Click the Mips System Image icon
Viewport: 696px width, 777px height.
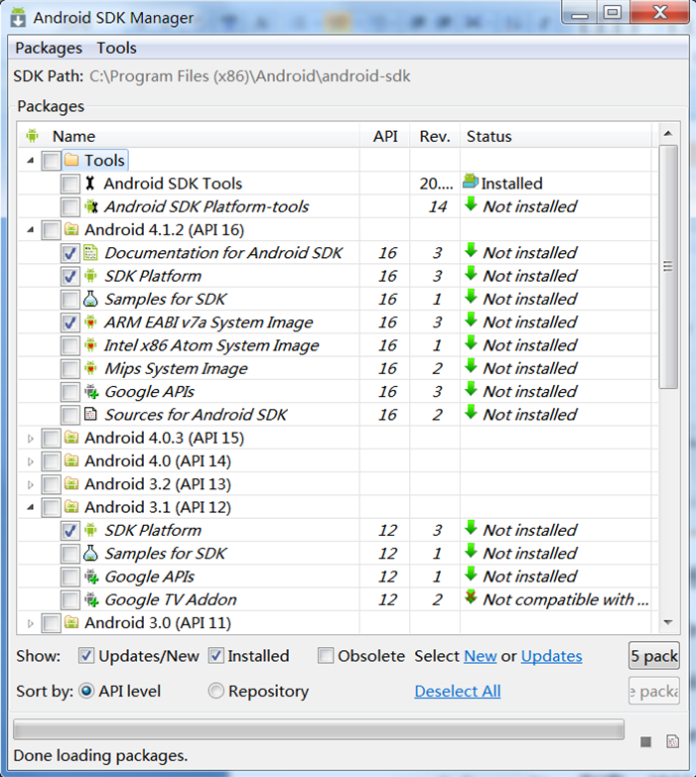click(90, 368)
